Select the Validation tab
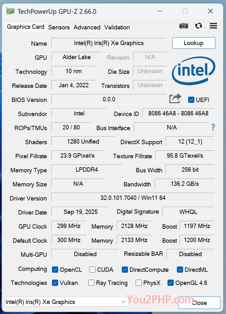226x314 pixels. click(116, 28)
